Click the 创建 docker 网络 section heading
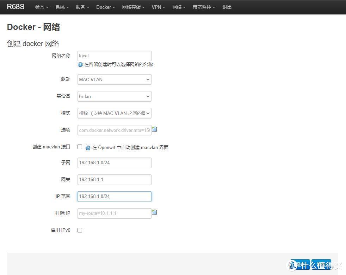This screenshot has width=346, height=275. (33, 44)
